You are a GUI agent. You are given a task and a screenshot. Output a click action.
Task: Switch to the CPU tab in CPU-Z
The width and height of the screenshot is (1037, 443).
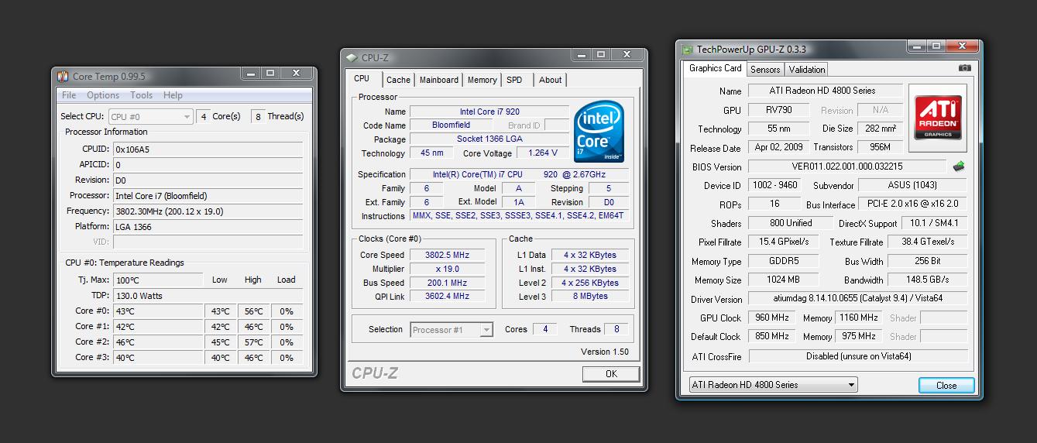[x=362, y=79]
